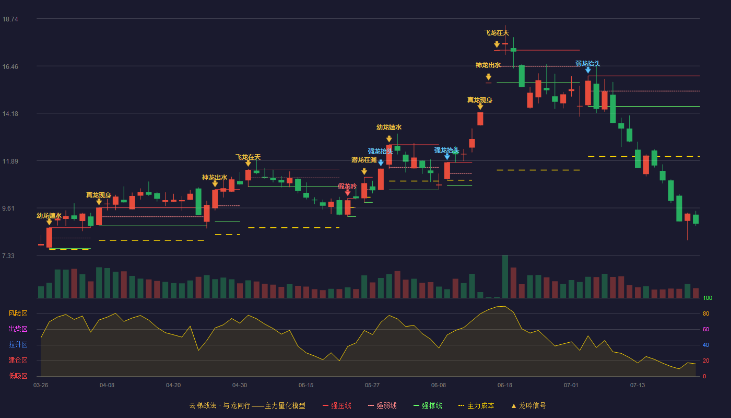Click the 11.89 price axis label

(x=10, y=161)
